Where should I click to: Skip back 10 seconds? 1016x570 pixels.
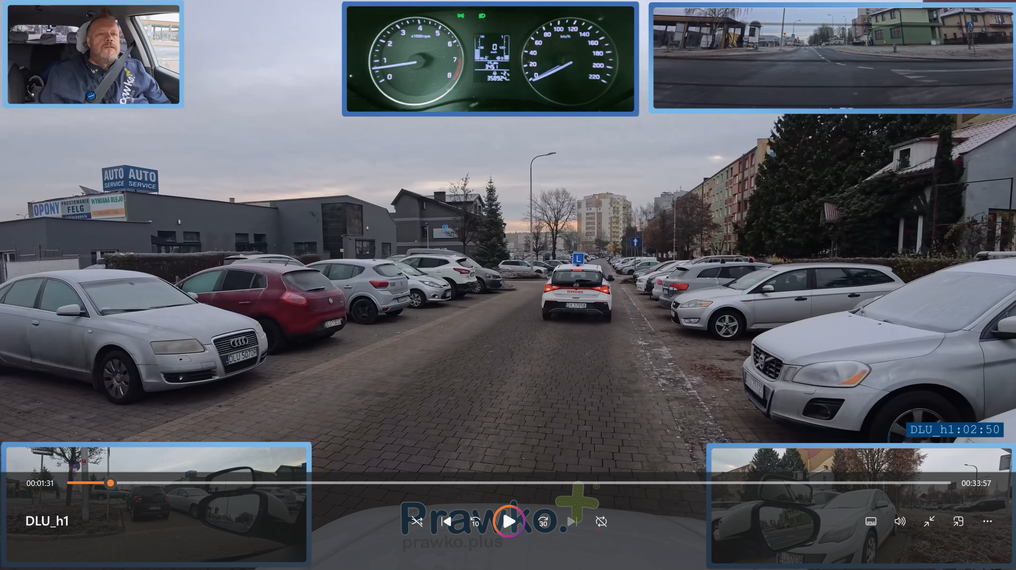tap(475, 522)
